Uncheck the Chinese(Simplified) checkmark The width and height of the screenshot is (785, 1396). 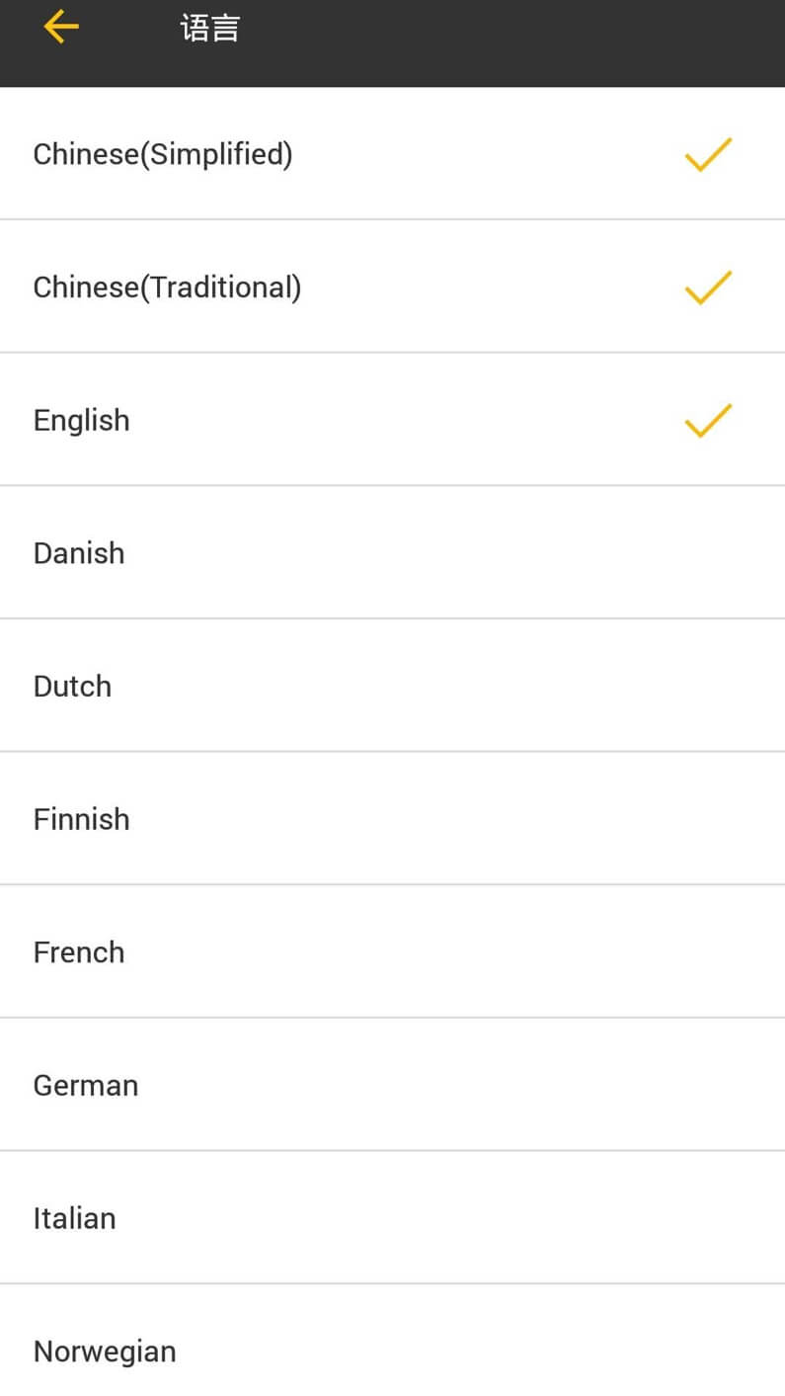(x=708, y=154)
